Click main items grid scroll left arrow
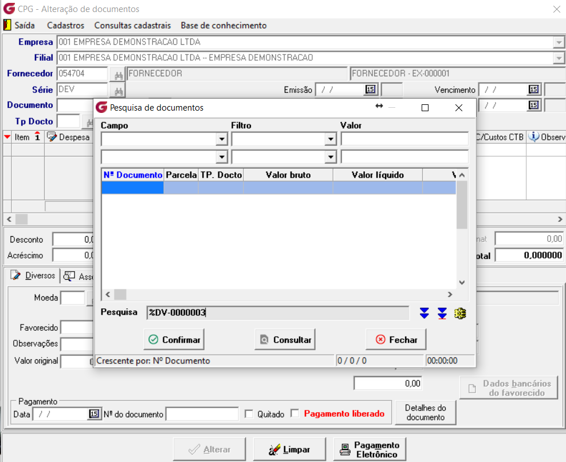 pyautogui.click(x=9, y=219)
